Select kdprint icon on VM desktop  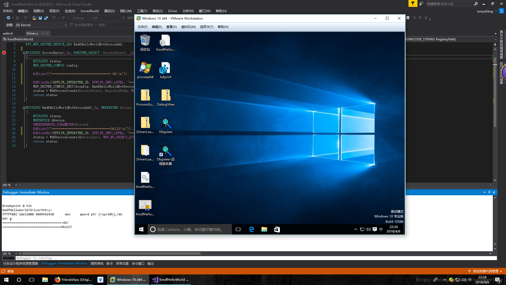(166, 70)
